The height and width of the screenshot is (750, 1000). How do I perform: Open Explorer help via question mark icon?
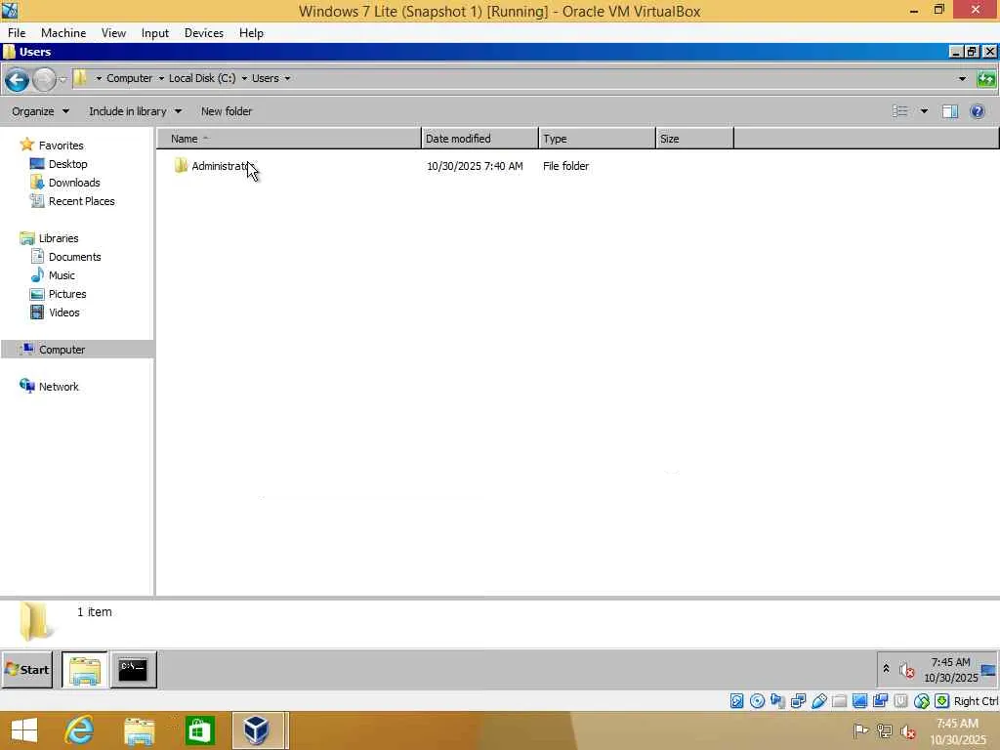977,111
